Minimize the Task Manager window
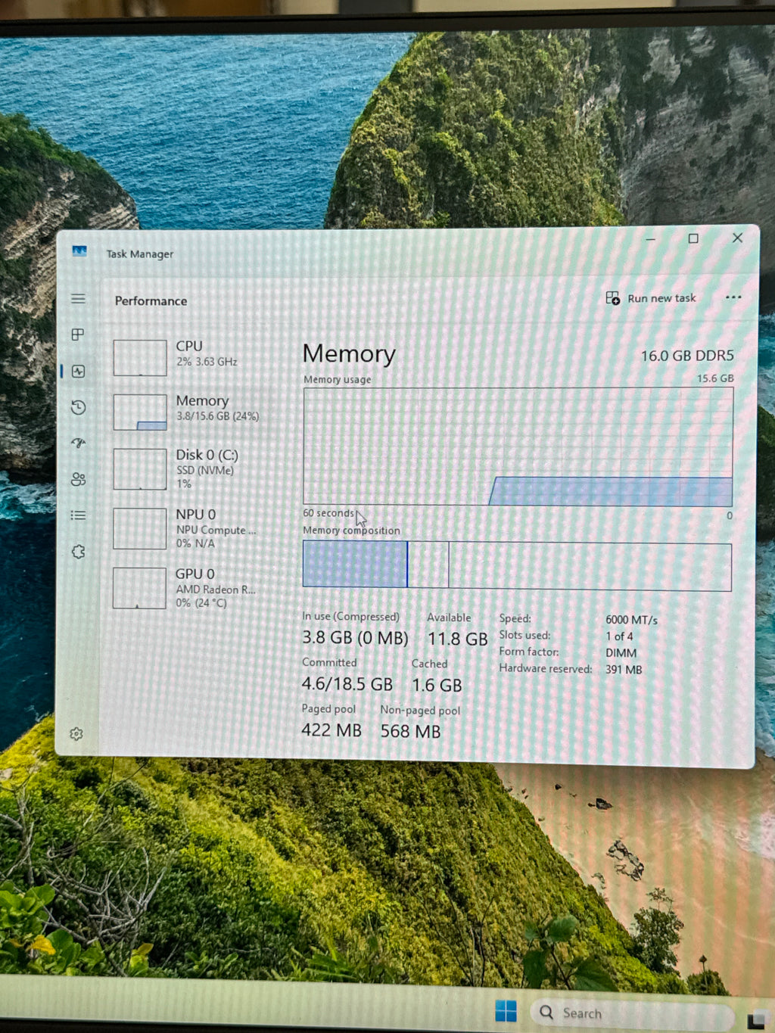This screenshot has height=1033, width=775. 651,239
